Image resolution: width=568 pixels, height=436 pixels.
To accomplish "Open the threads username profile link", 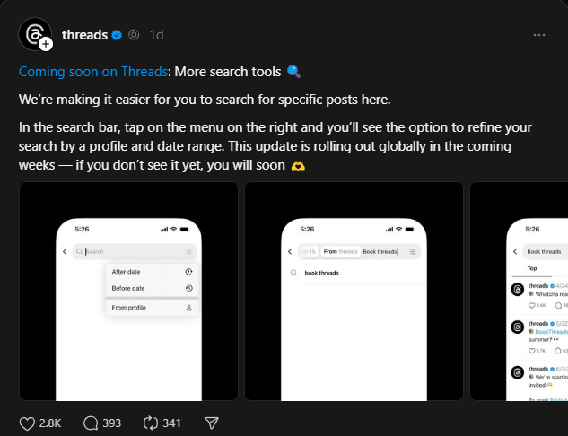I will point(84,35).
